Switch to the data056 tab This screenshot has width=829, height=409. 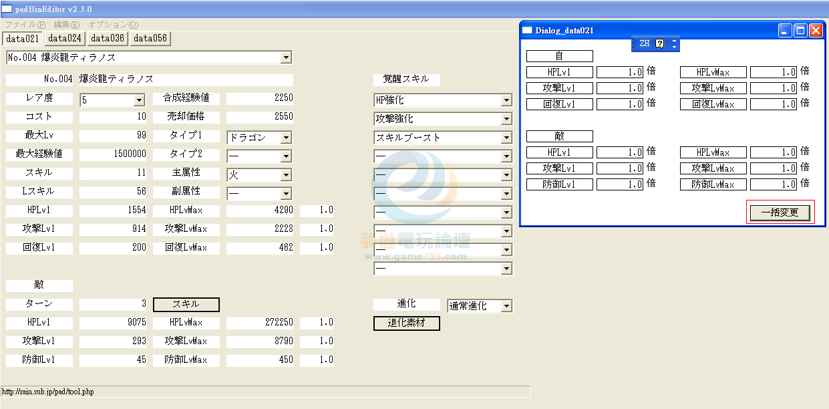tap(150, 39)
